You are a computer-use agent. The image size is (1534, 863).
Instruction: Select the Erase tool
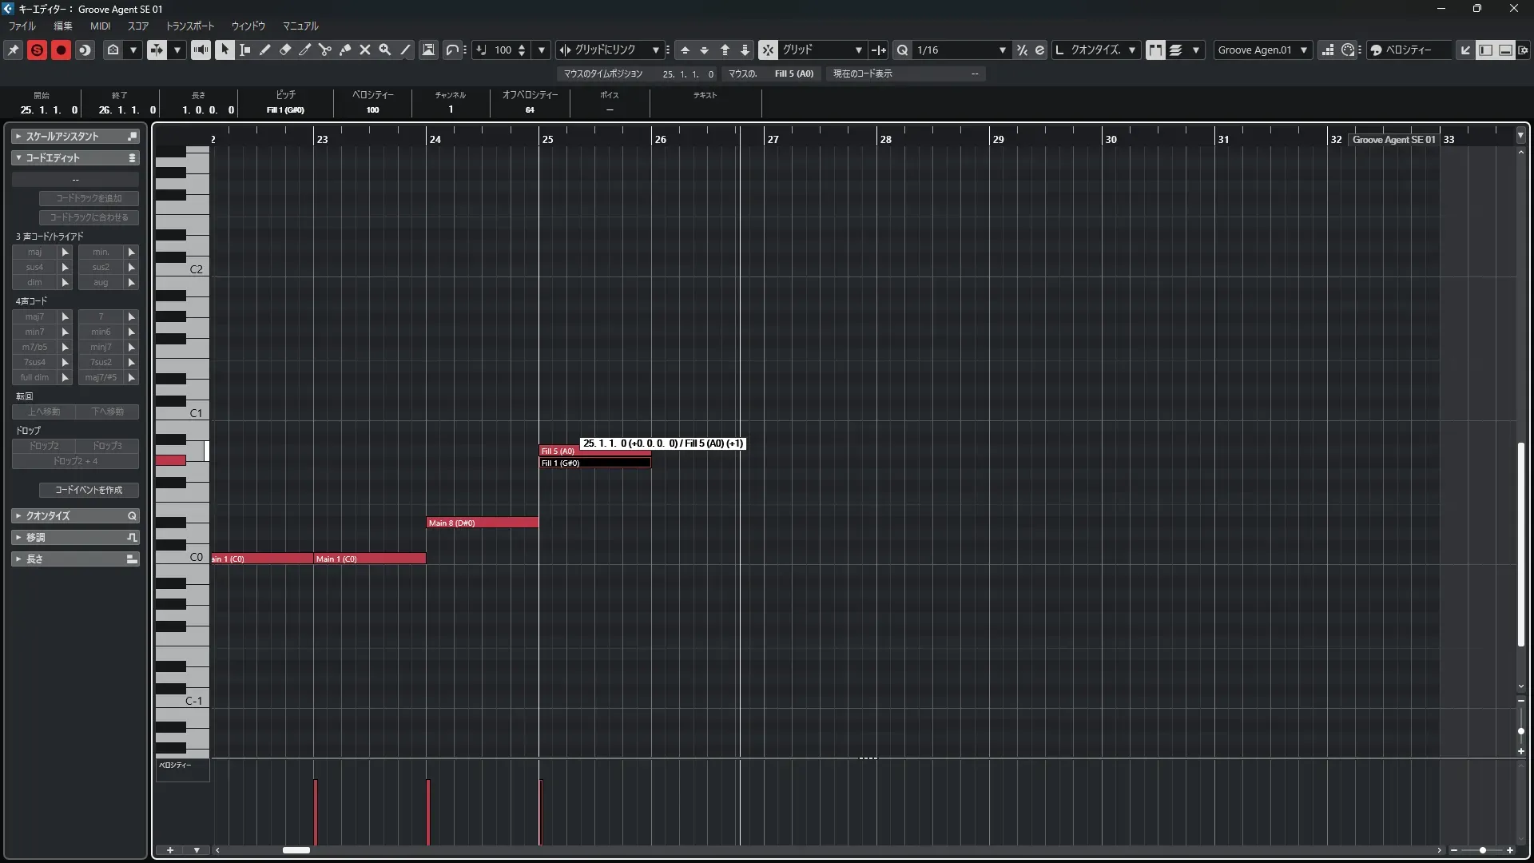[x=285, y=50]
